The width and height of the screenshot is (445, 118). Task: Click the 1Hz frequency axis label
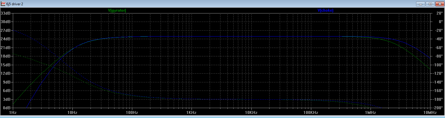coord(13,113)
